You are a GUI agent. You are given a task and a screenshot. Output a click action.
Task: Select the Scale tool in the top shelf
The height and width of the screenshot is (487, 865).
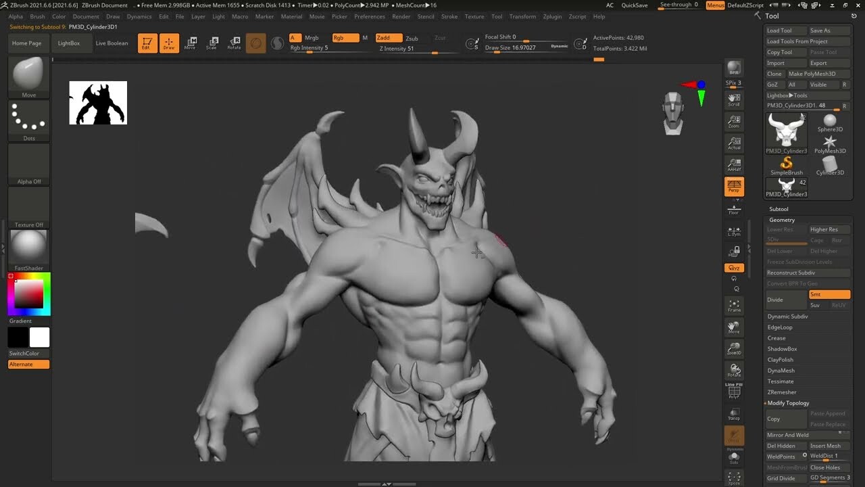[x=213, y=43]
